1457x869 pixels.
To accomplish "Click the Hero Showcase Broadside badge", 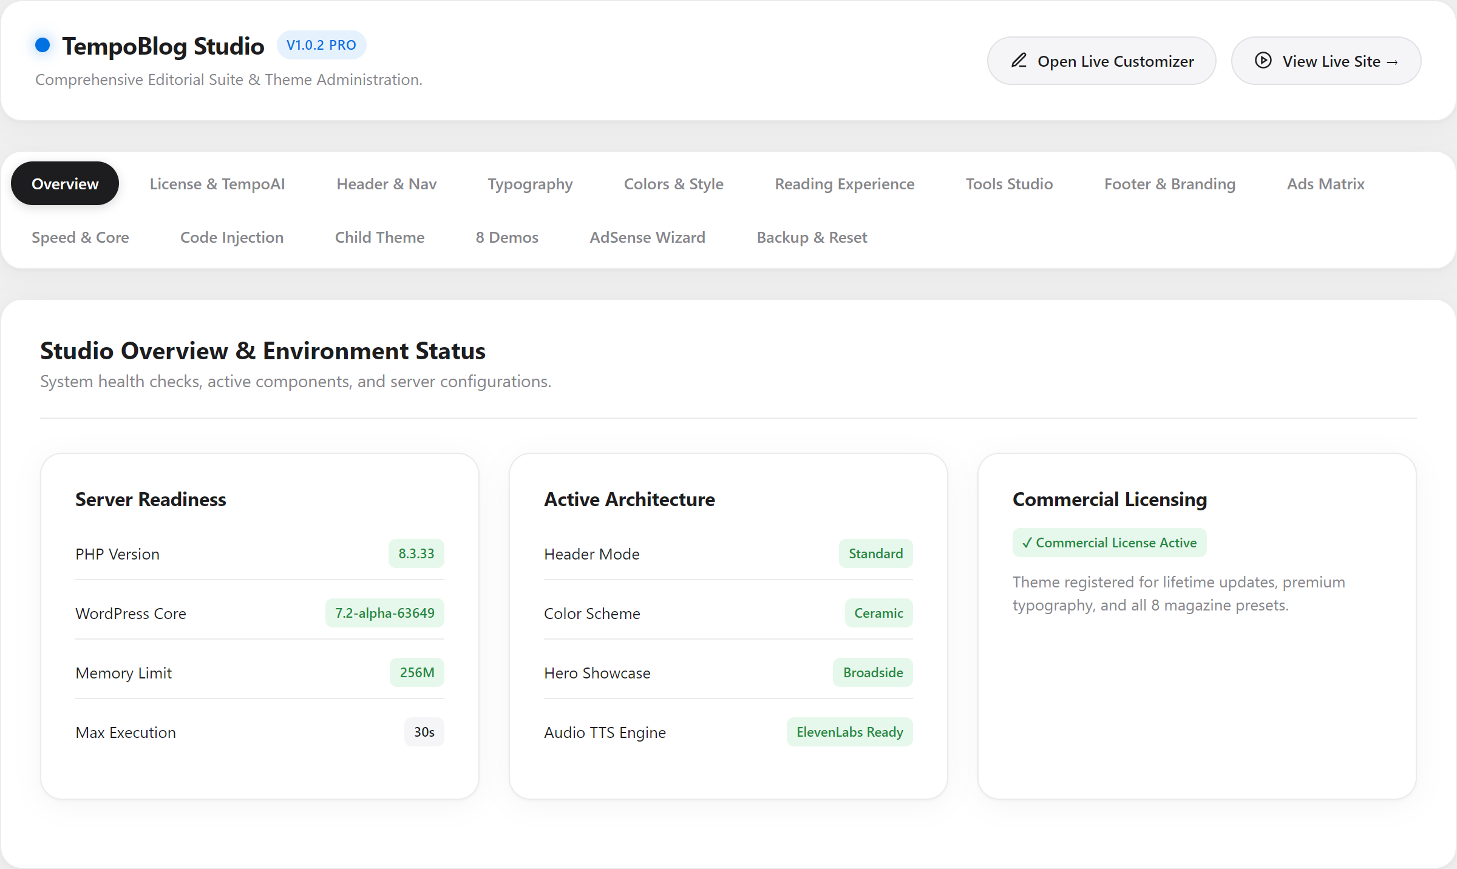I will tap(873, 672).
